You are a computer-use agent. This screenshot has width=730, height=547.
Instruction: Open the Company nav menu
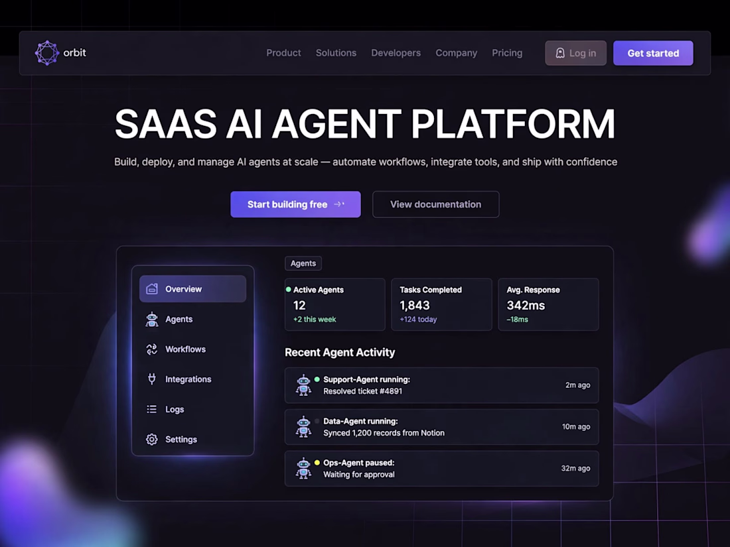(x=457, y=53)
